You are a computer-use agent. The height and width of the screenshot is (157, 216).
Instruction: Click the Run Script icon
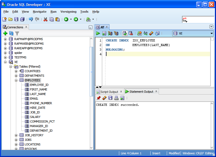pyautogui.click(x=104, y=33)
